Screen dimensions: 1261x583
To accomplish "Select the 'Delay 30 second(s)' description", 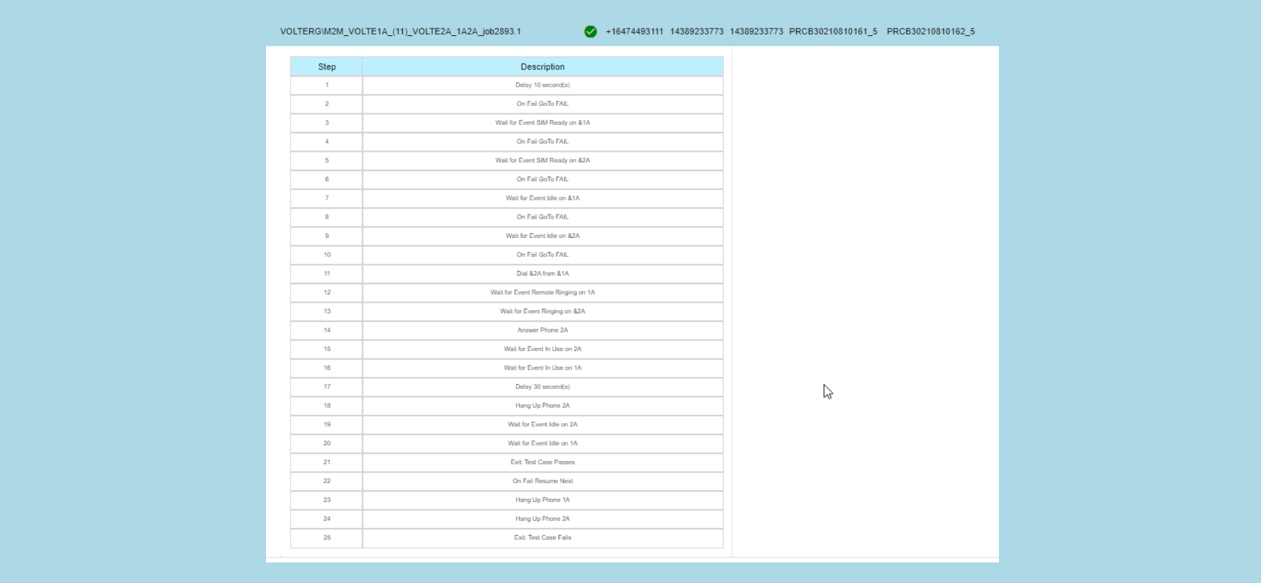I will (543, 387).
